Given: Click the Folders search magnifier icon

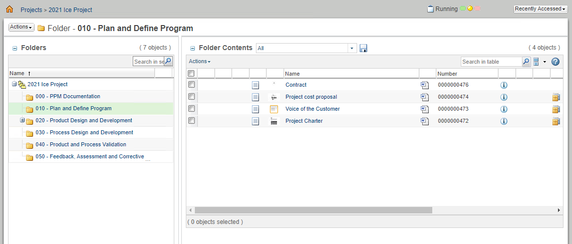Looking at the screenshot, I should [168, 61].
